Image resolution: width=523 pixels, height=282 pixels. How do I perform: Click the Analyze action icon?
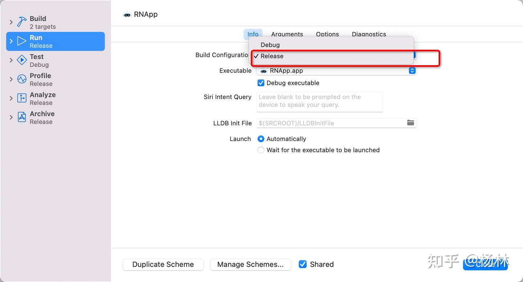[22, 98]
